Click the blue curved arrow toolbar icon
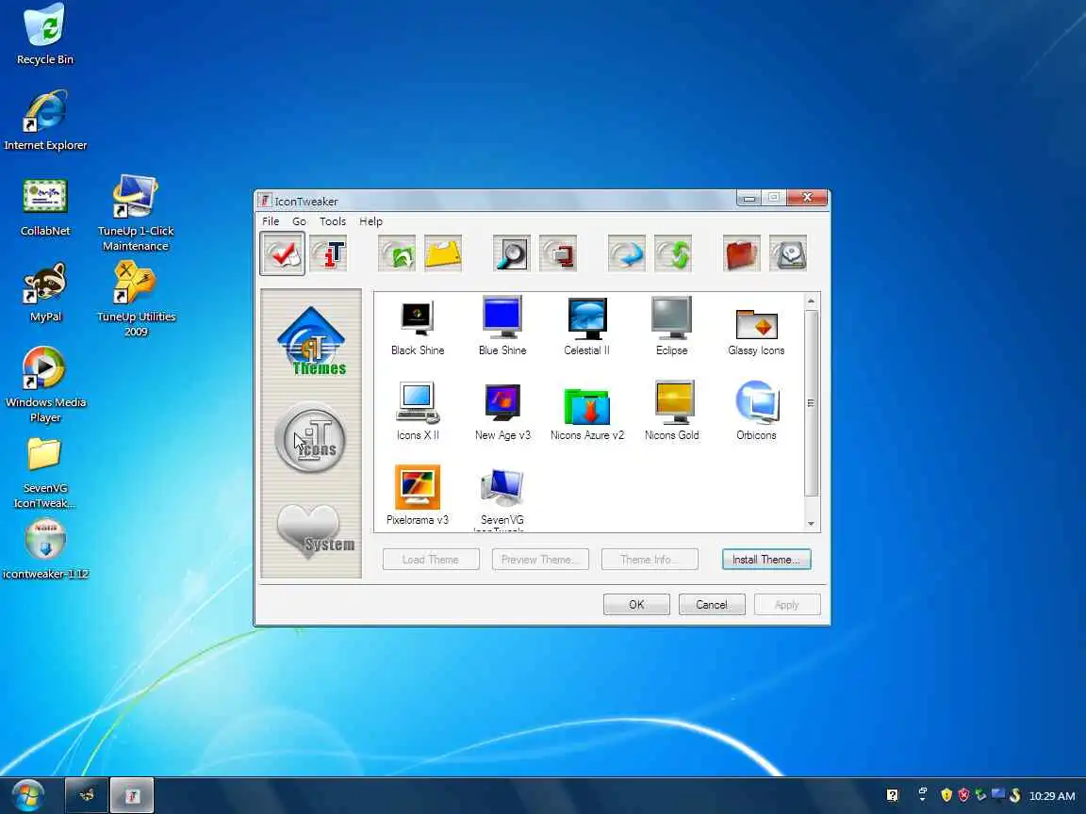 click(627, 253)
